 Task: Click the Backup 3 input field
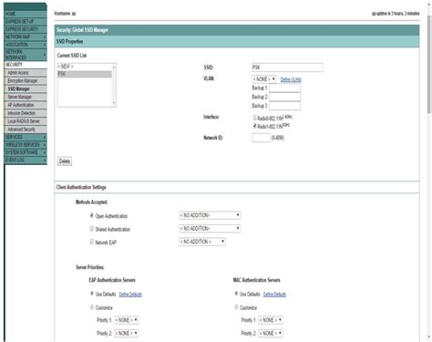pos(284,106)
